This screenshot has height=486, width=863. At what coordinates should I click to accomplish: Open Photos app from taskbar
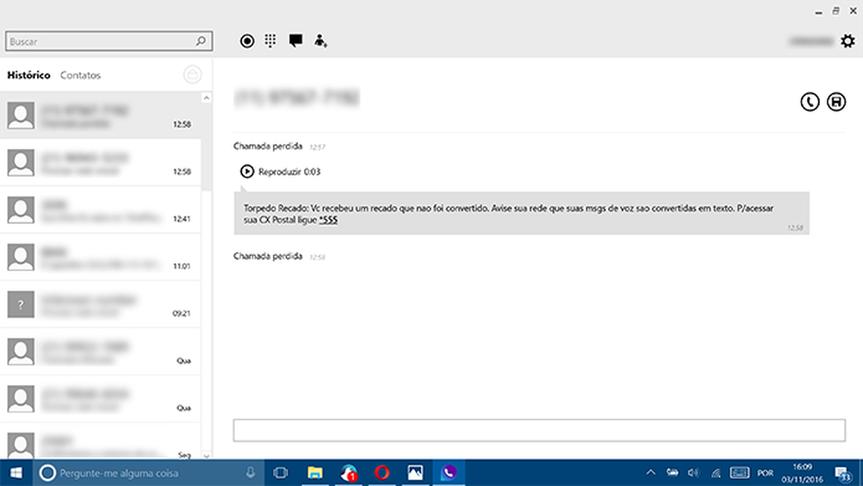pos(416,473)
